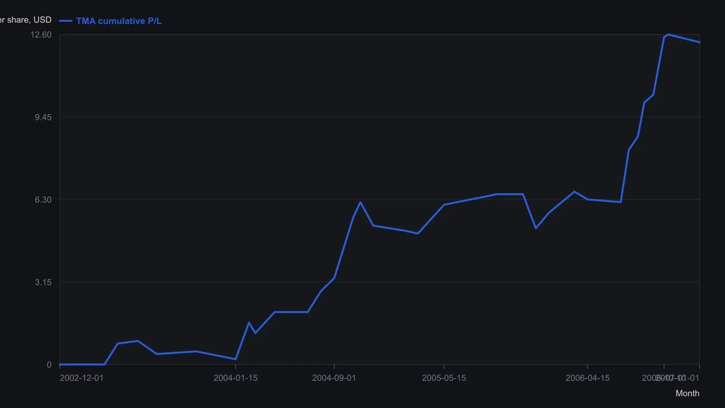Click the 2004-01-15 x-axis date label
The width and height of the screenshot is (725, 408).
click(236, 378)
